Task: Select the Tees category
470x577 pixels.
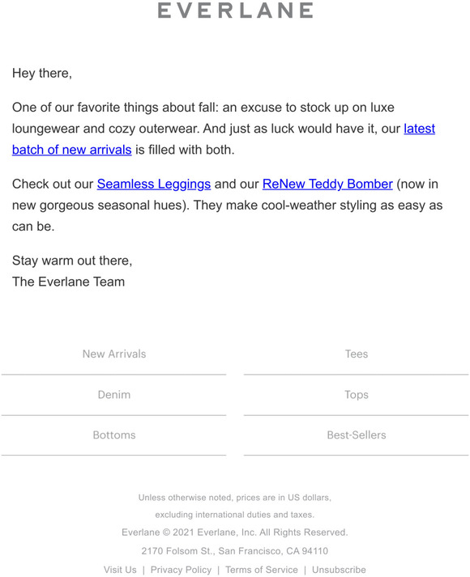Action: point(357,354)
